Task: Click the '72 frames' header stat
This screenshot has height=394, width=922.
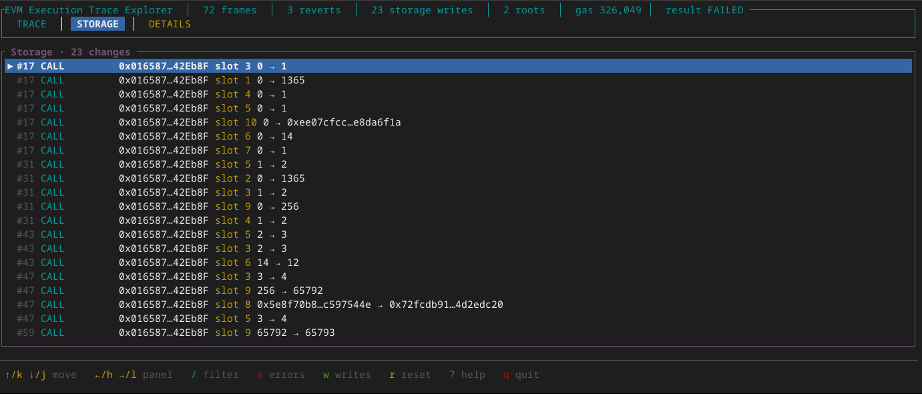Action: coord(230,10)
